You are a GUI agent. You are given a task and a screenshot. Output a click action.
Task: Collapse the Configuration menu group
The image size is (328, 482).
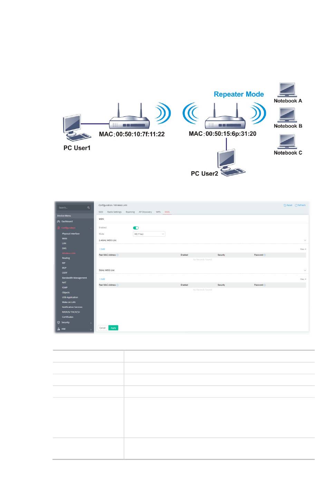(91, 228)
